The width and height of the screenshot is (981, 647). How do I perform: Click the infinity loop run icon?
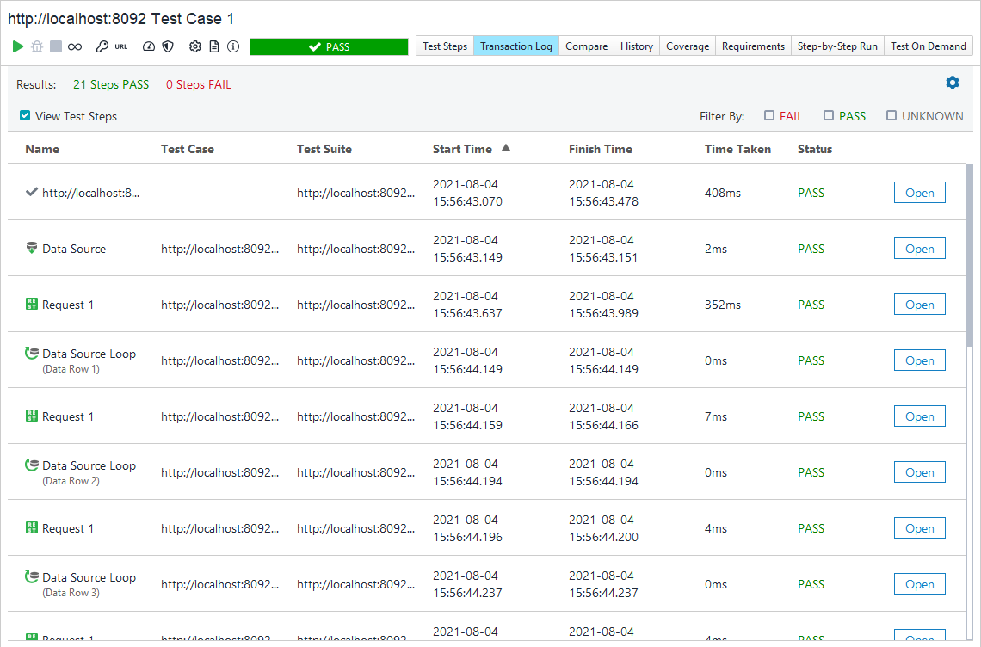point(75,47)
